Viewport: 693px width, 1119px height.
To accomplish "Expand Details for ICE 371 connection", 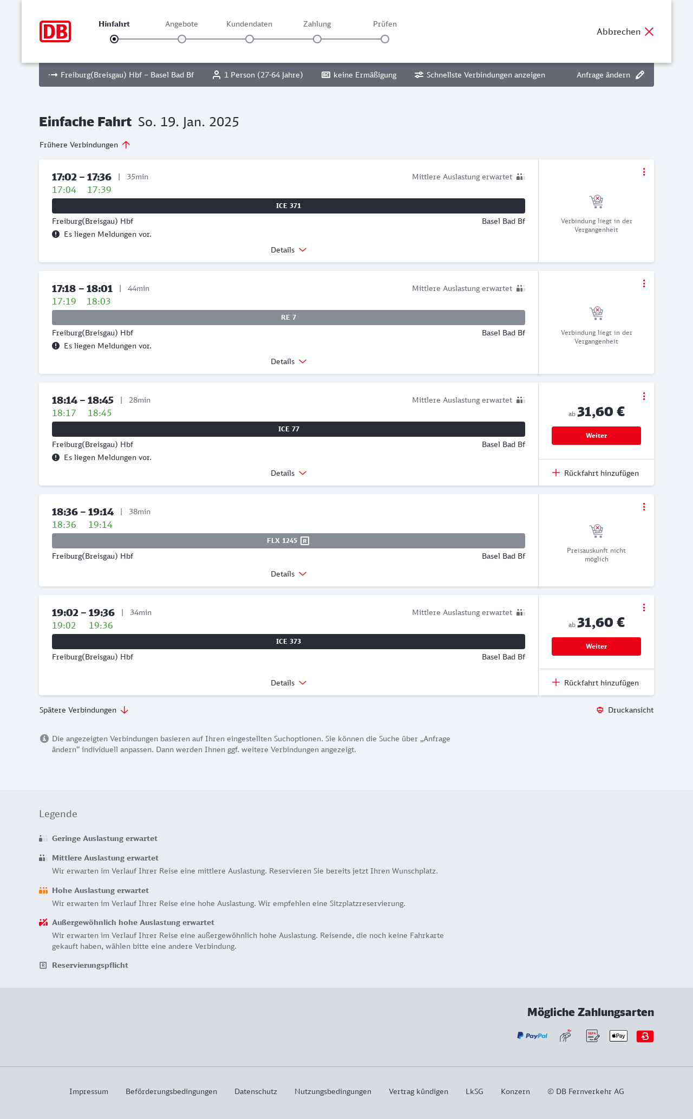I will coord(289,250).
